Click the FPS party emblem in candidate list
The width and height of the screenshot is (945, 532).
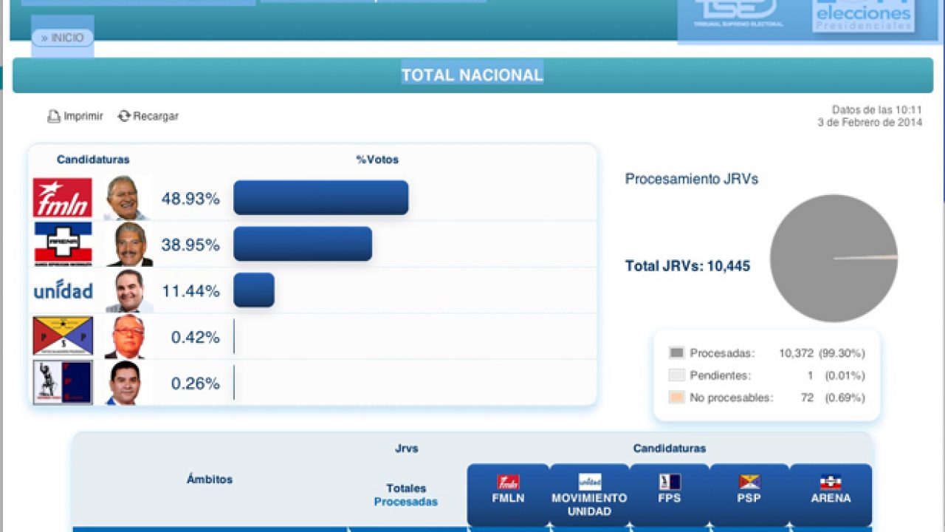tap(63, 383)
